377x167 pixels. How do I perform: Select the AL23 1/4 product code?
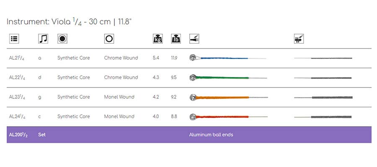click(17, 97)
